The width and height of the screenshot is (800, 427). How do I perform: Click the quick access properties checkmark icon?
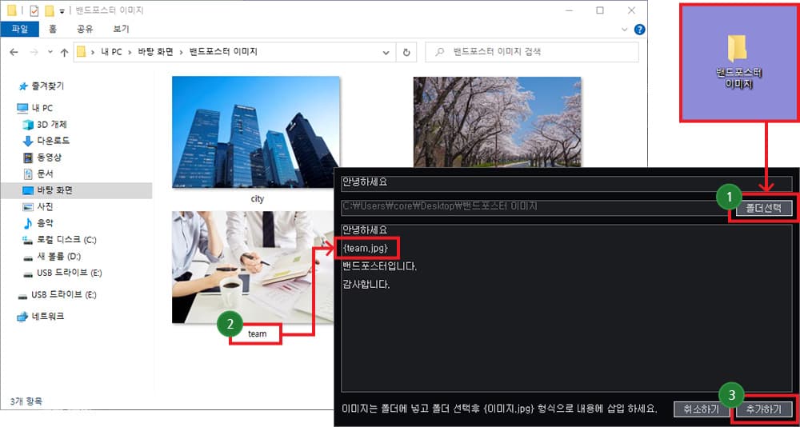[34, 10]
